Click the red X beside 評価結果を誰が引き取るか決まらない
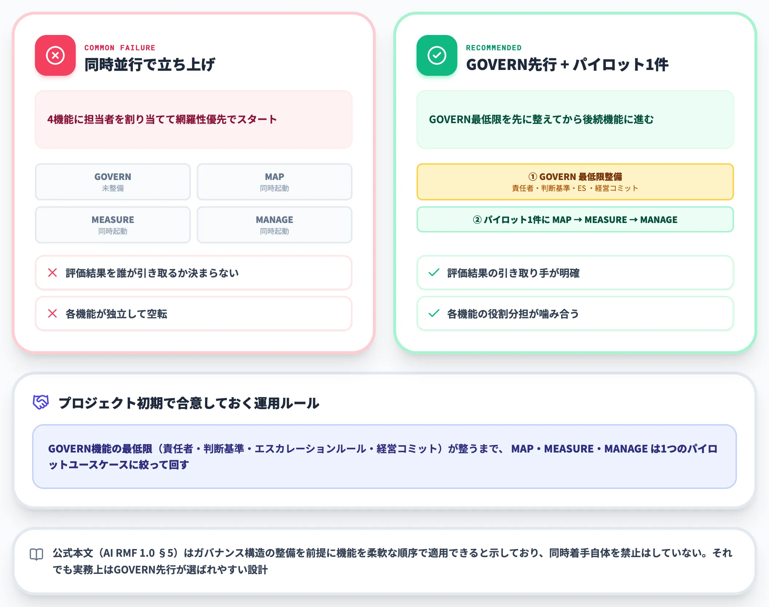Screen dimensions: 769x607 pos(52,273)
